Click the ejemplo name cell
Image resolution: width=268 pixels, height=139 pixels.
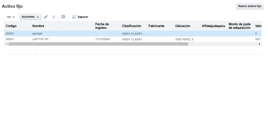(62, 34)
